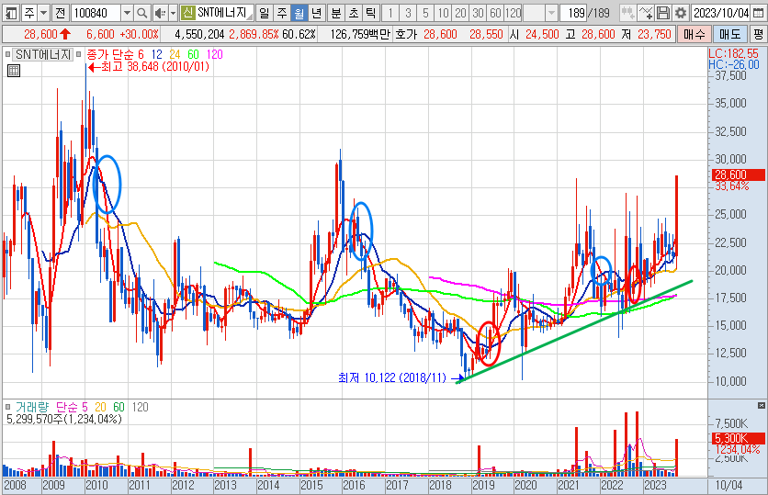Select interval 5 button
768x495 pixels.
[425, 13]
